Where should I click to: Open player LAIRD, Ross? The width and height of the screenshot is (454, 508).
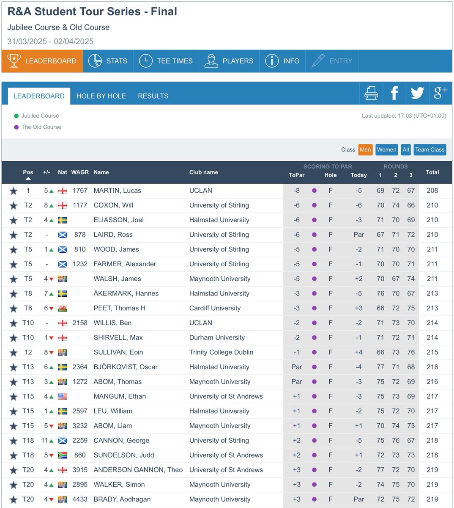[113, 235]
